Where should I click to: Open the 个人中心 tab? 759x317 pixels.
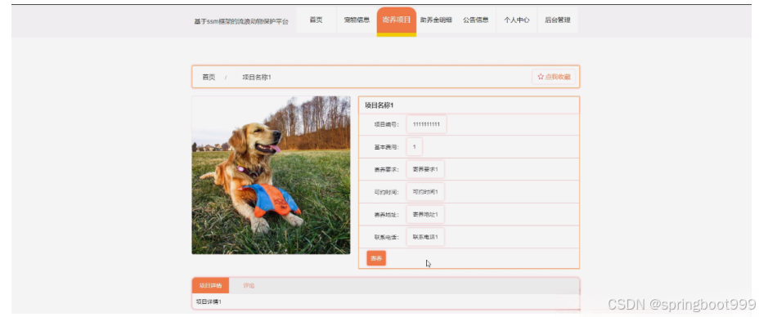click(516, 20)
